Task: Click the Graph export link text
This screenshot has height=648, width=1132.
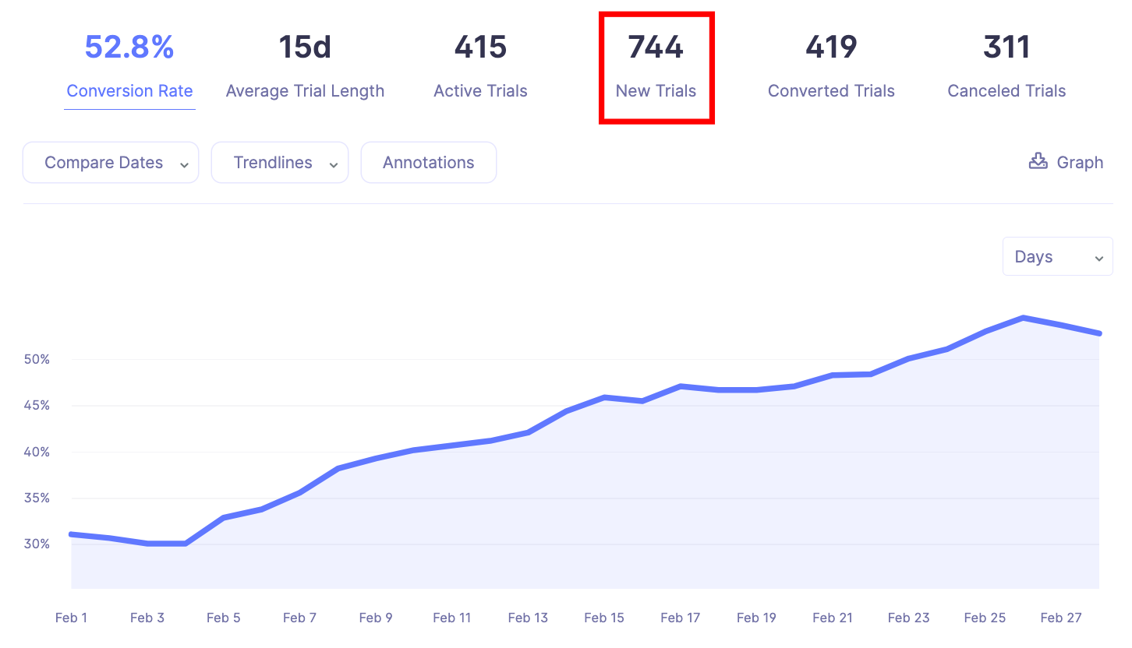Action: tap(1080, 163)
